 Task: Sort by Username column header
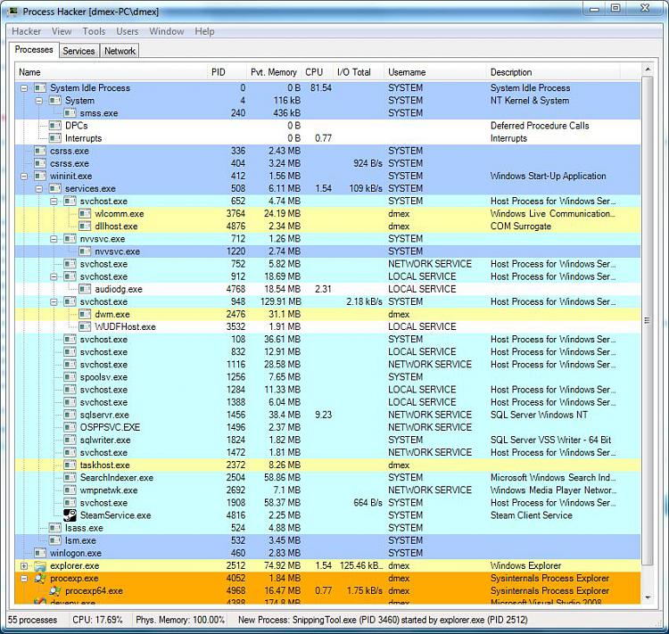[435, 72]
